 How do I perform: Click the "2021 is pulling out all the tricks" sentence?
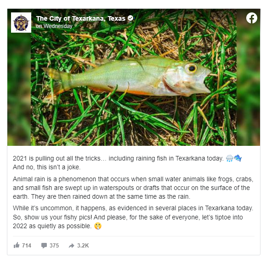[118, 158]
